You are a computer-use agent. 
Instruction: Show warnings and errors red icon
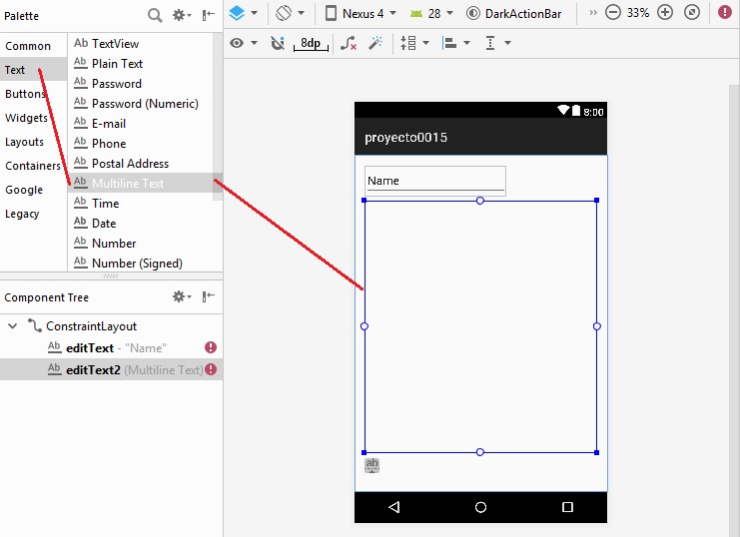click(725, 13)
